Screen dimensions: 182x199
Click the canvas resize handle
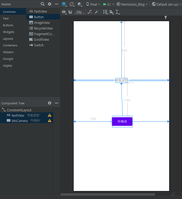tap(173, 194)
